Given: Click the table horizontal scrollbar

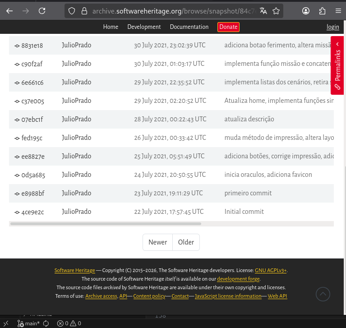Looking at the screenshot, I should (x=106, y=224).
